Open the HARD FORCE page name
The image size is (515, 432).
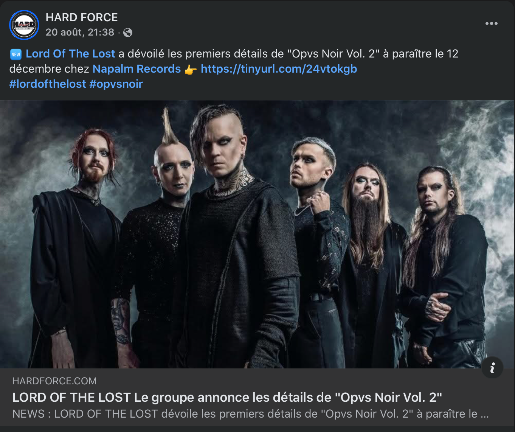pyautogui.click(x=82, y=17)
